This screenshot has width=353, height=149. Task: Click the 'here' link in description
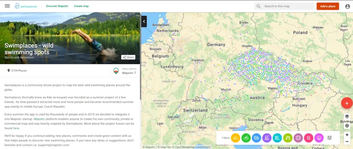pos(16,128)
